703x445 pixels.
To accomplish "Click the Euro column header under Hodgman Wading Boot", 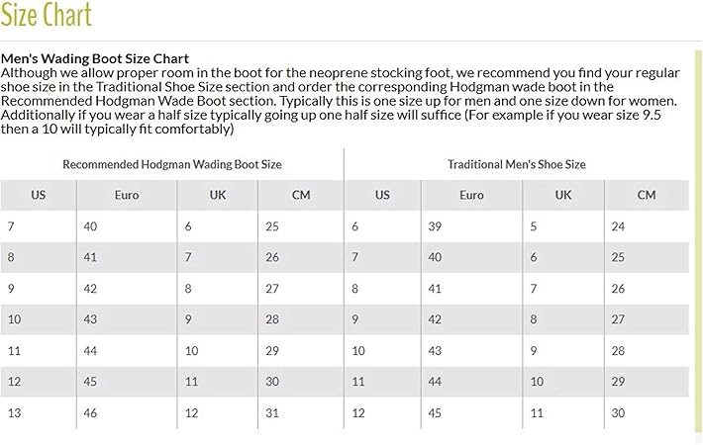I will tap(127, 195).
